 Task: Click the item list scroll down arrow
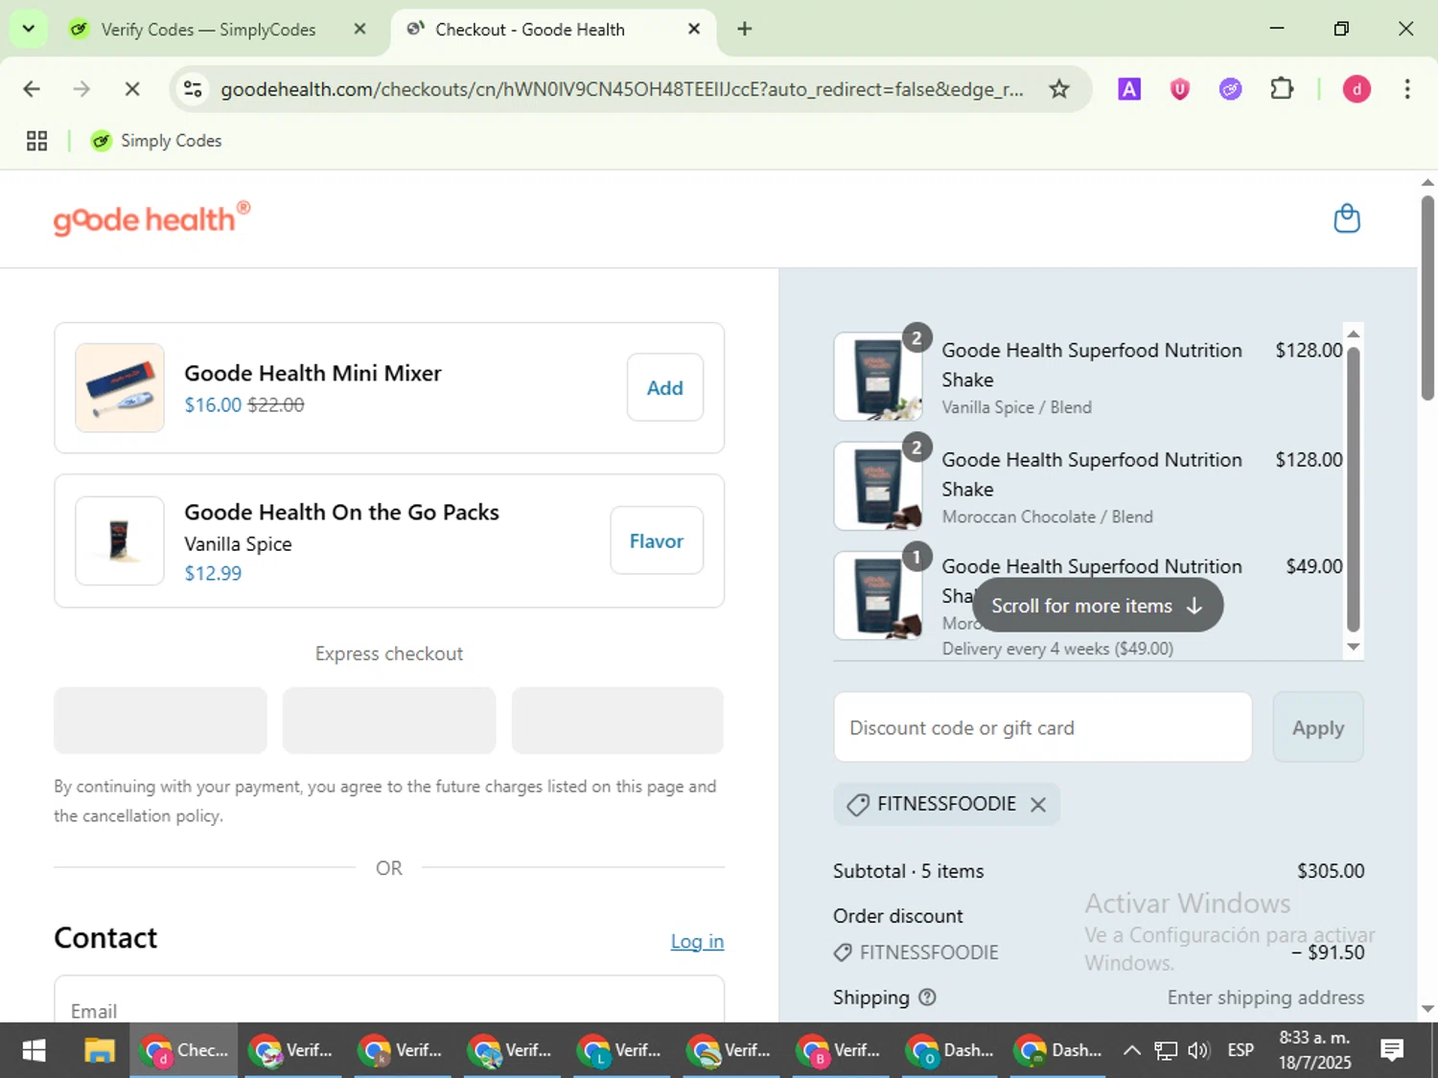[x=1354, y=647]
